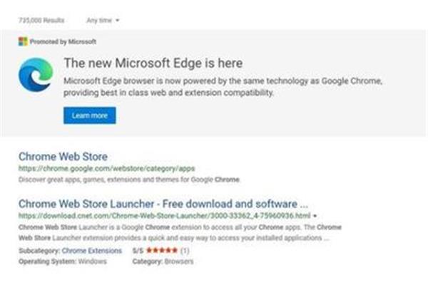Select the Promoted by Microsoft label
The image size is (428, 285).
click(63, 42)
